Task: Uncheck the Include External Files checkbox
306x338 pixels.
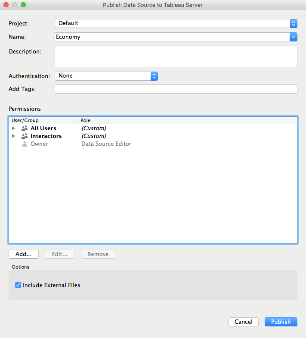Action: point(18,285)
